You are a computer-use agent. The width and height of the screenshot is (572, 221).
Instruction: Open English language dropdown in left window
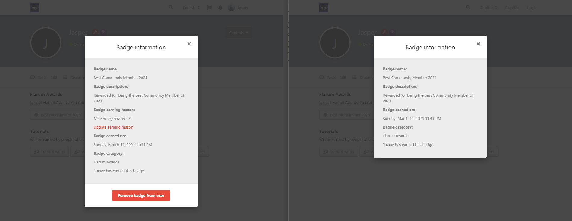(x=192, y=8)
